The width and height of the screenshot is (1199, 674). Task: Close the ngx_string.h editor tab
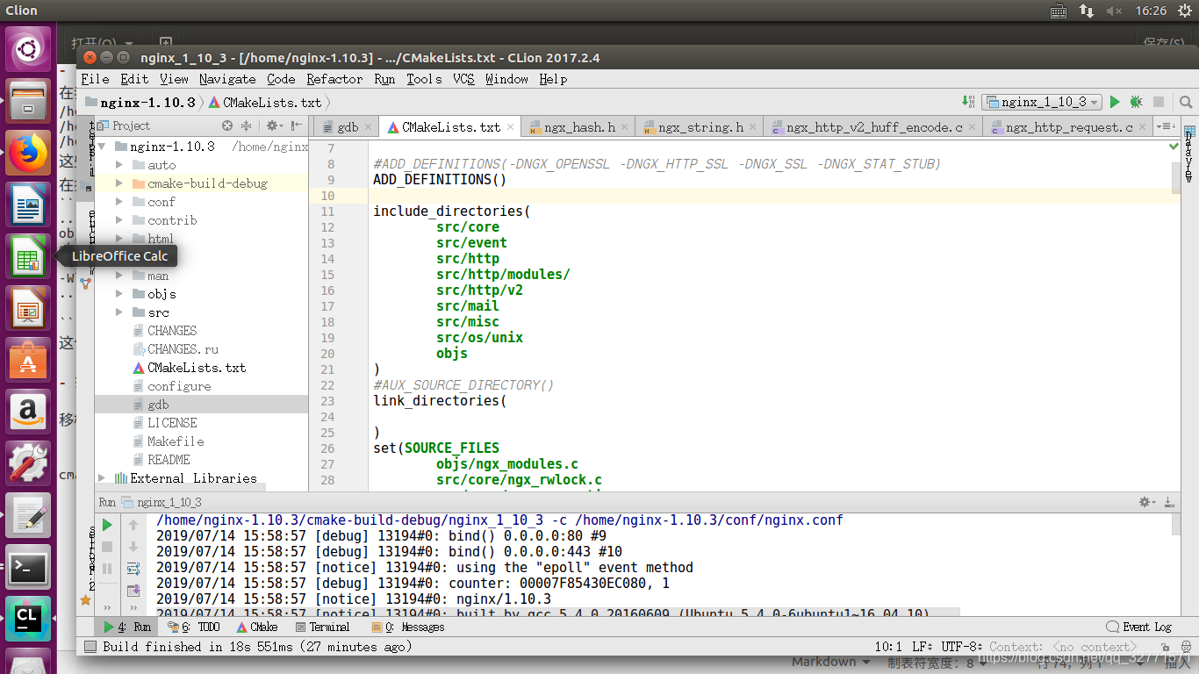pos(753,127)
